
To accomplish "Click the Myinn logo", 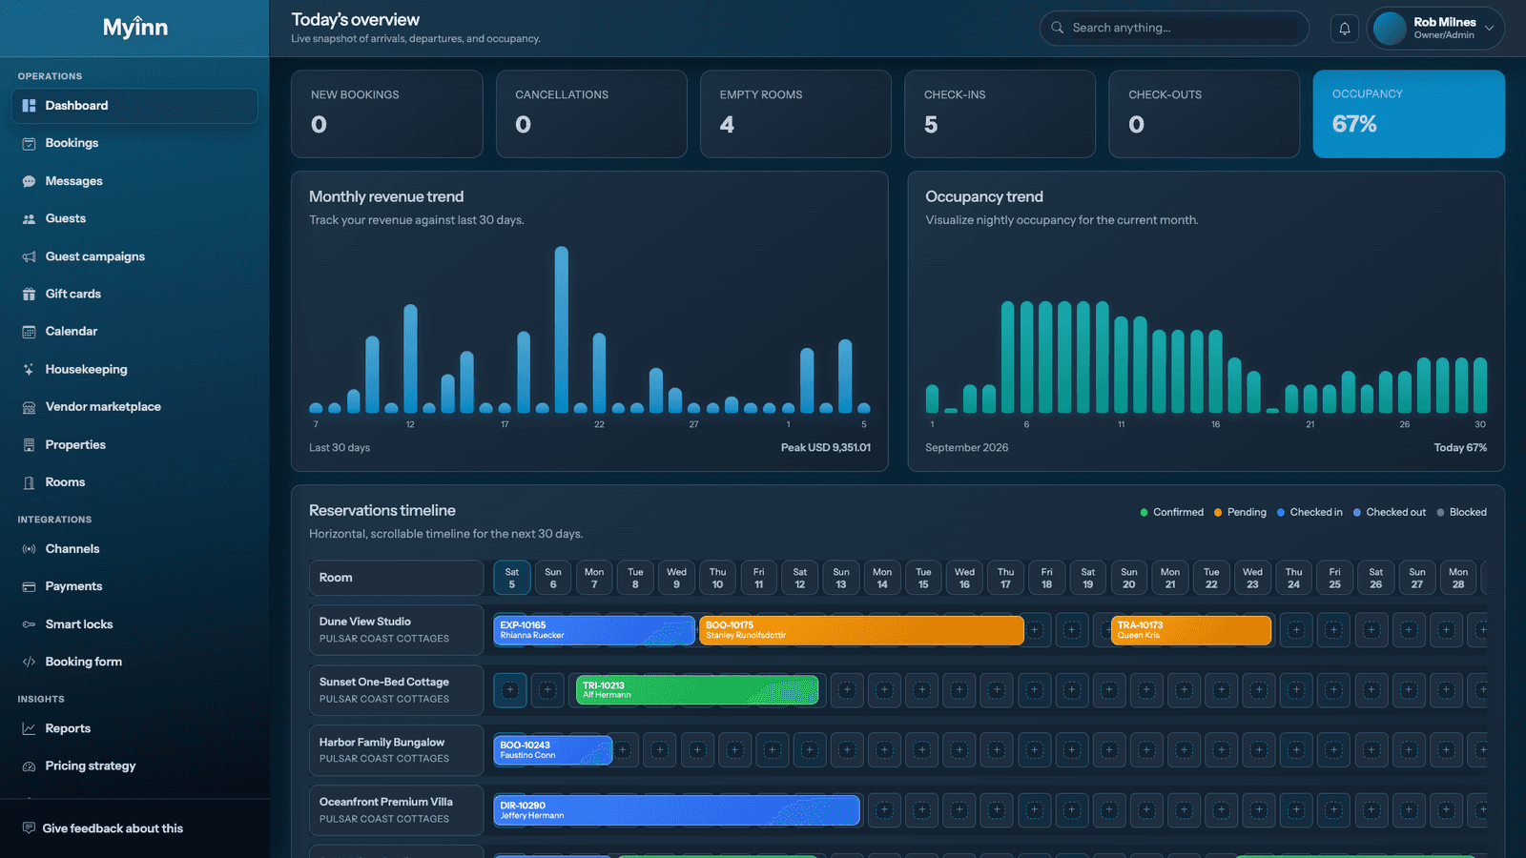I will click(x=135, y=28).
